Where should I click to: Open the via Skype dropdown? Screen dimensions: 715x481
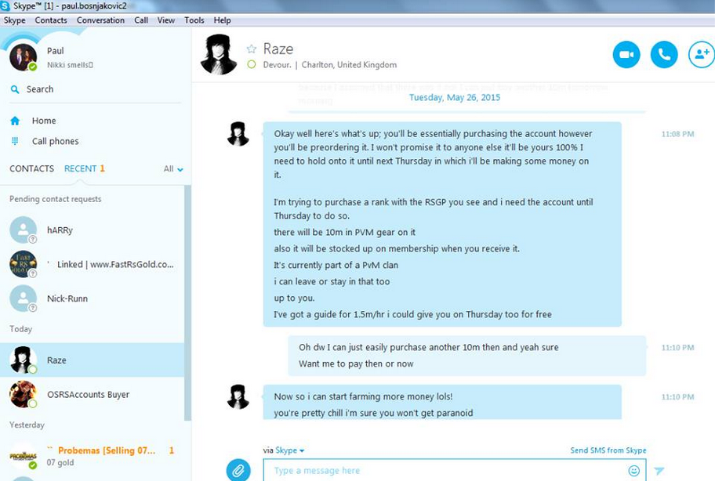pos(289,450)
